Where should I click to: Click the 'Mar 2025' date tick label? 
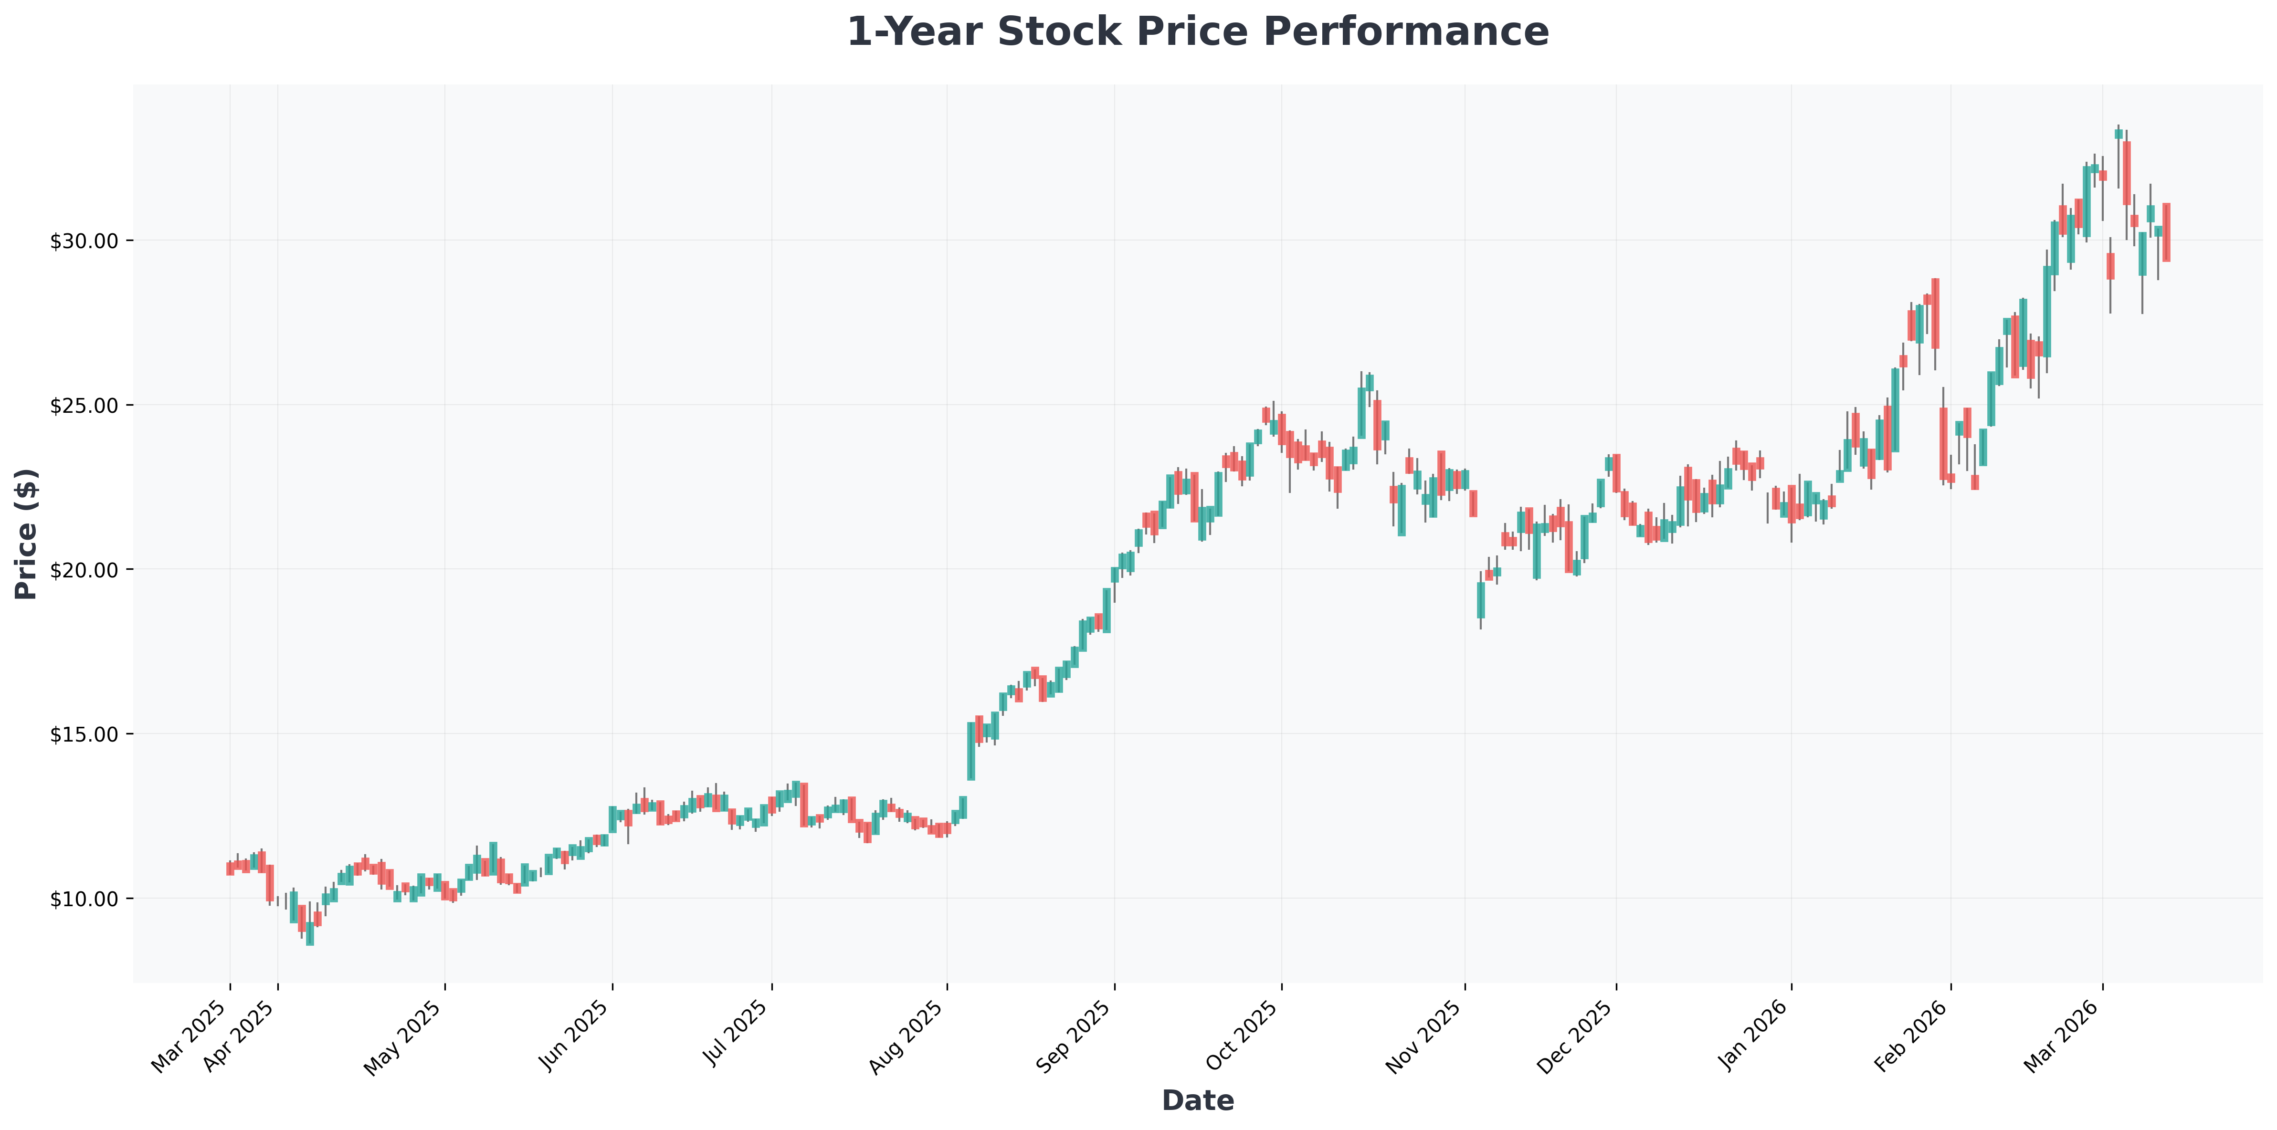tap(191, 1036)
